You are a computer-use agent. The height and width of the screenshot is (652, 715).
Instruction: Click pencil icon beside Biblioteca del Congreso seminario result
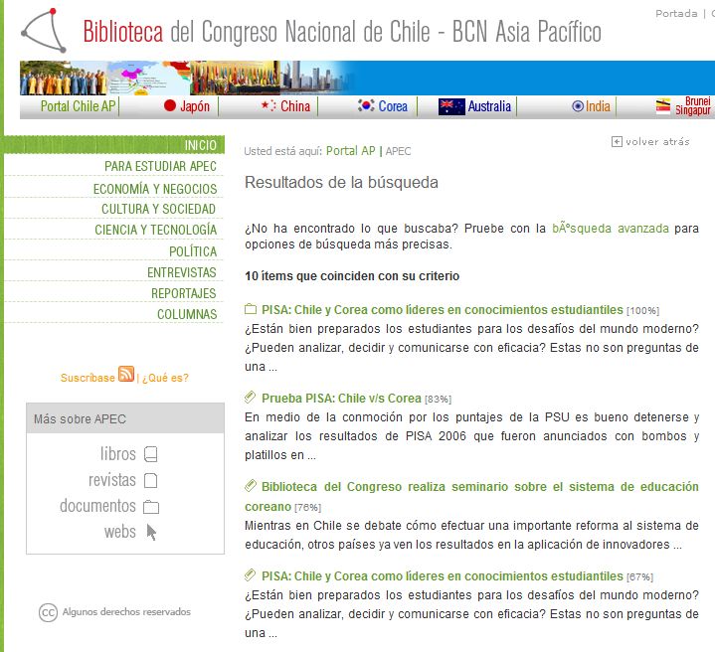click(x=250, y=486)
